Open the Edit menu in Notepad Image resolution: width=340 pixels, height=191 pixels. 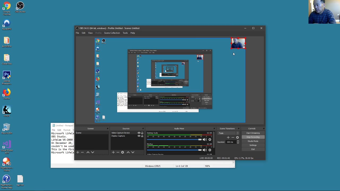59,130
